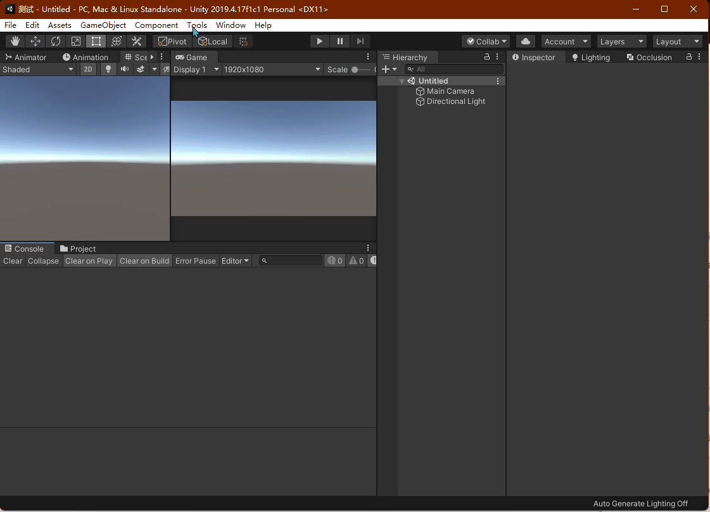Toggle Local handle rotation
The height and width of the screenshot is (512, 710).
coord(213,41)
